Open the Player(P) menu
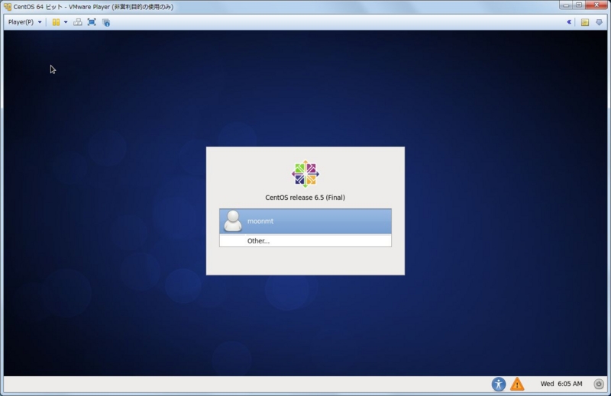 point(24,22)
